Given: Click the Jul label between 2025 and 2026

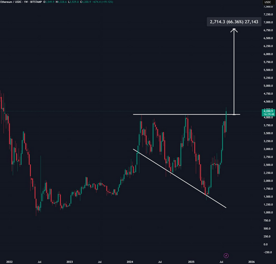Looking at the screenshot, I should pyautogui.click(x=221, y=262).
